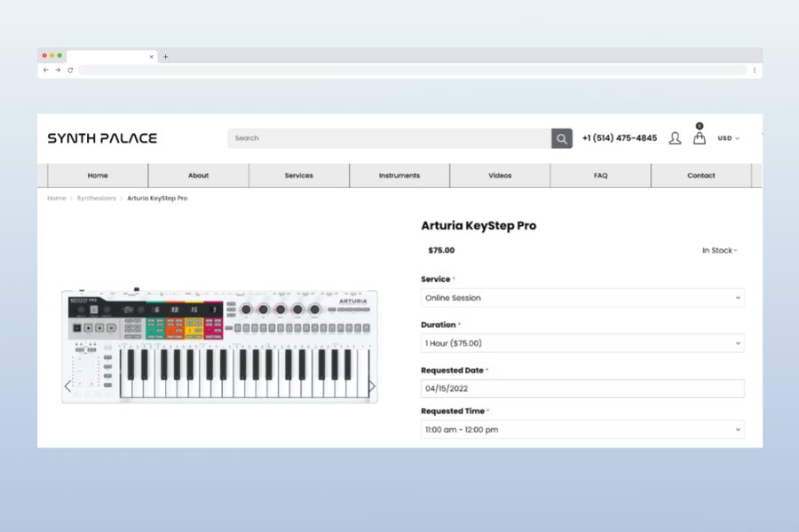Call the +1 (514) 475-4845 phone link
This screenshot has width=799, height=532.
620,138
